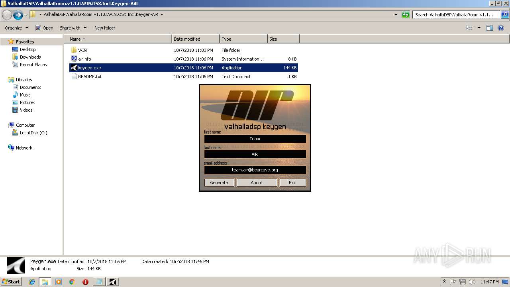
Task: Click the Action Center flag tray icon
Action: [453, 282]
